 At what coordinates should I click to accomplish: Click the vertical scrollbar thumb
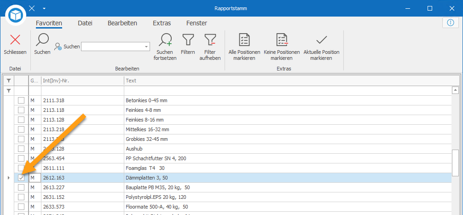(x=455, y=163)
